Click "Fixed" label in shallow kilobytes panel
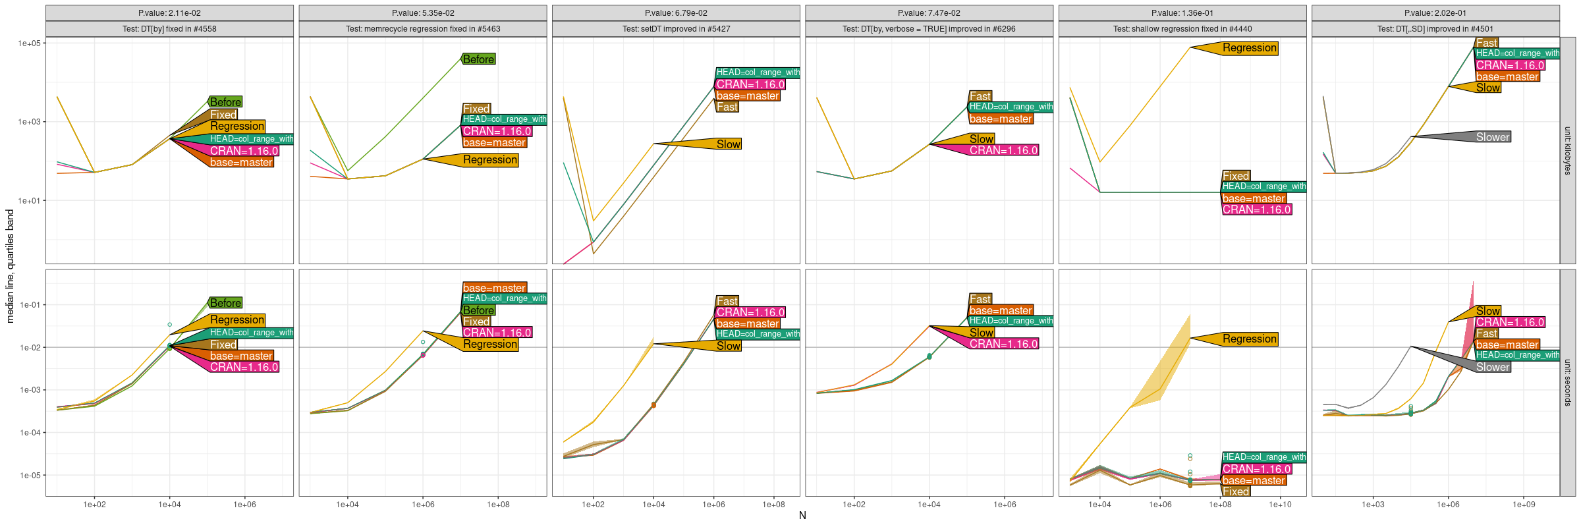Image resolution: width=1581 pixels, height=527 pixels. point(1236,176)
